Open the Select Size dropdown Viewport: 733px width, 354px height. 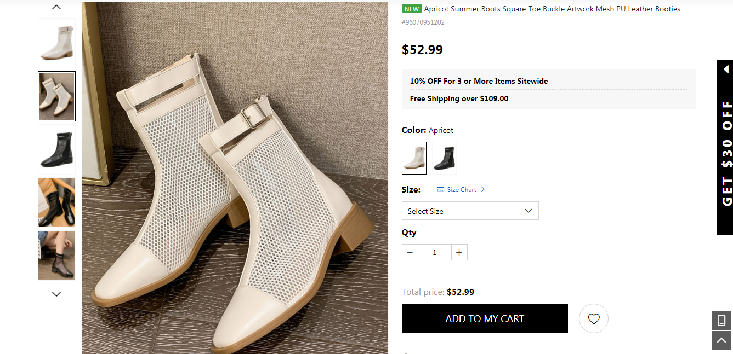coord(470,211)
